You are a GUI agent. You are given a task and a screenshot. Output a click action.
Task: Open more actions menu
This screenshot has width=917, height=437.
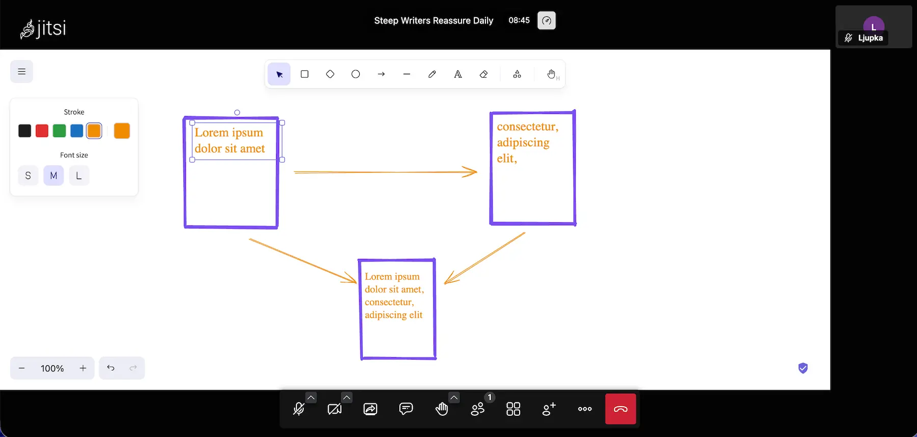tap(585, 409)
